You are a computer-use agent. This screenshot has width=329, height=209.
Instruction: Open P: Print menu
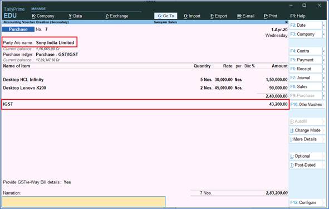[x=271, y=16]
